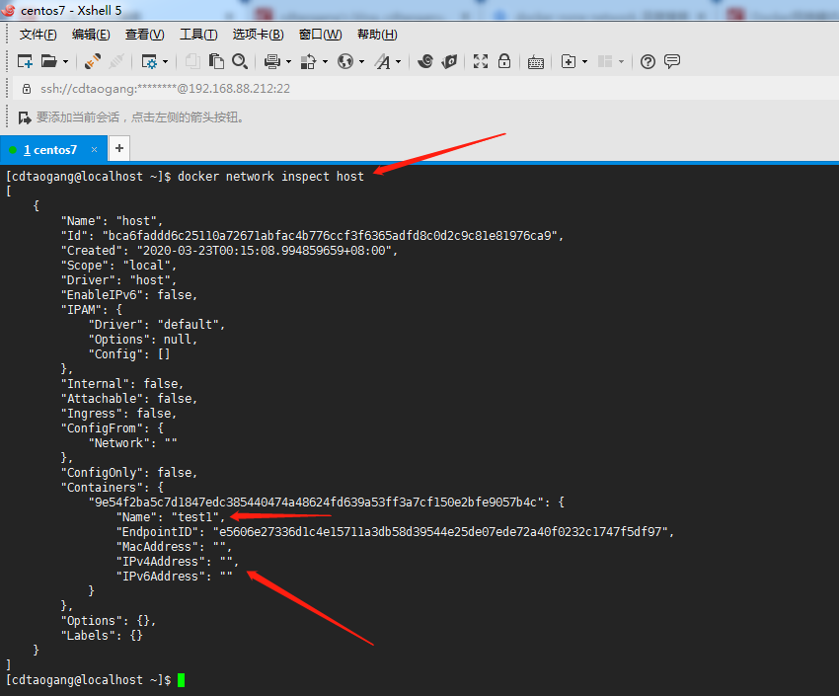Click the Copy icon
The height and width of the screenshot is (696, 839).
point(192,61)
